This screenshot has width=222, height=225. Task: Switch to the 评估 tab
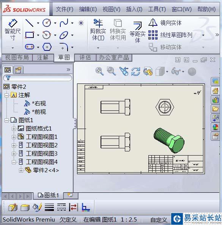coord(85,58)
